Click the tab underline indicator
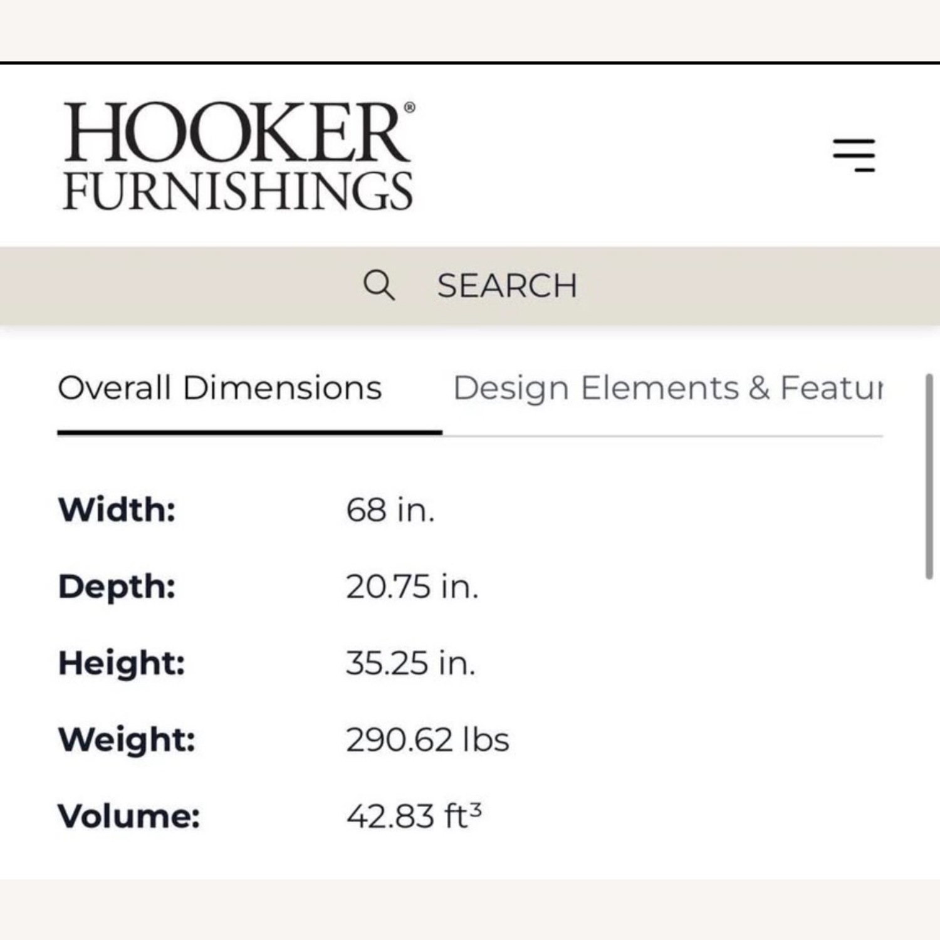Screen dimensions: 940x940 [249, 431]
